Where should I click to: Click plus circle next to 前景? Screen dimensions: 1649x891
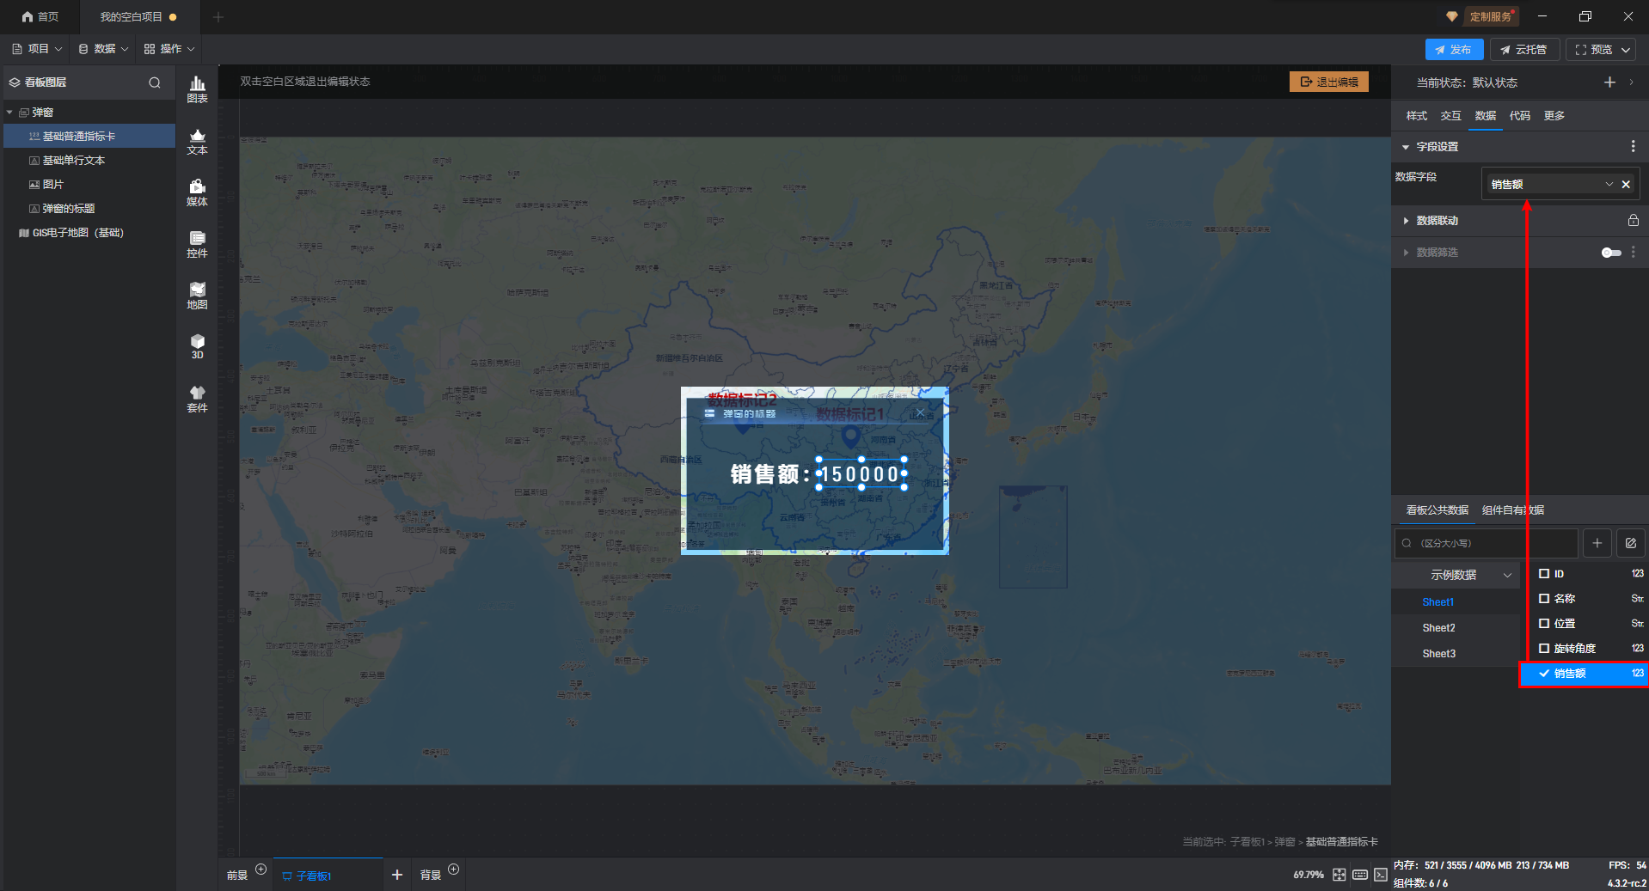261,869
